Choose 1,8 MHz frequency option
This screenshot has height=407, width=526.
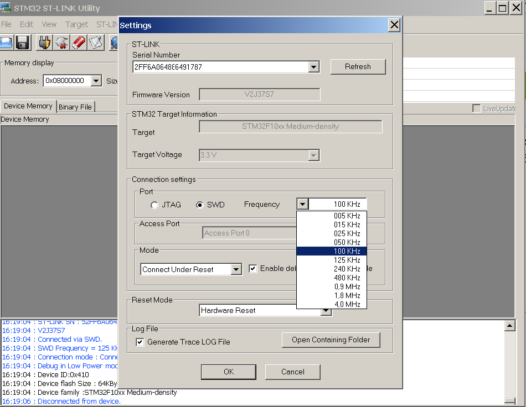(x=332, y=295)
